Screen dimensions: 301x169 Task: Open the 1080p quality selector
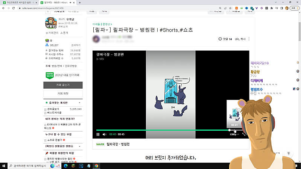pos(234,134)
